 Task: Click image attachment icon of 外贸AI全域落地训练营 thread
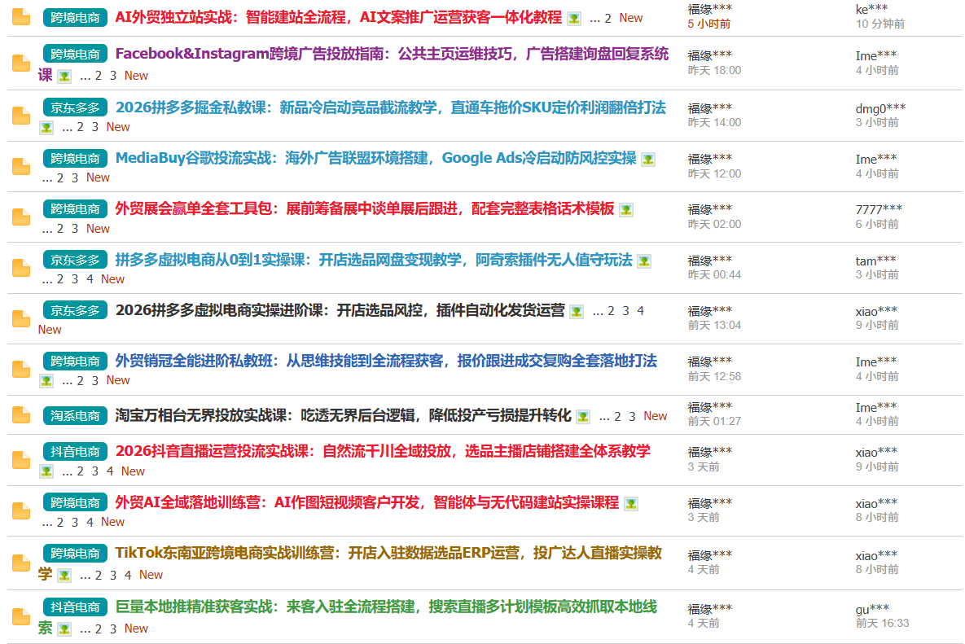coord(631,505)
